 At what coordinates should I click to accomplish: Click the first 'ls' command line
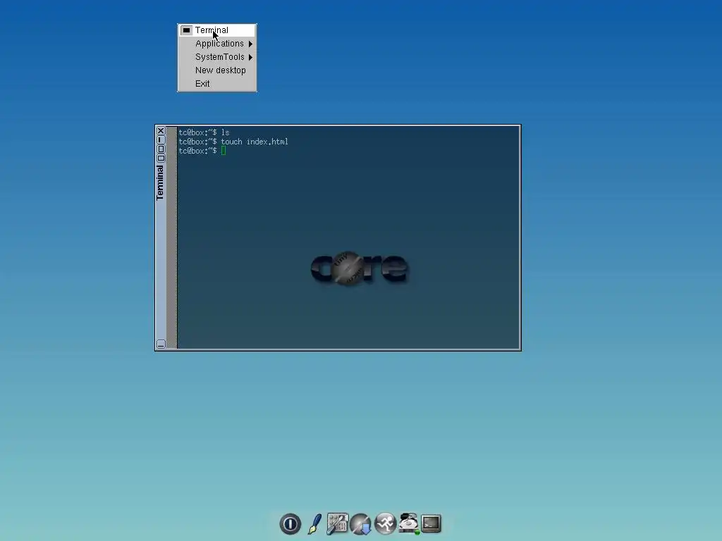coord(204,132)
